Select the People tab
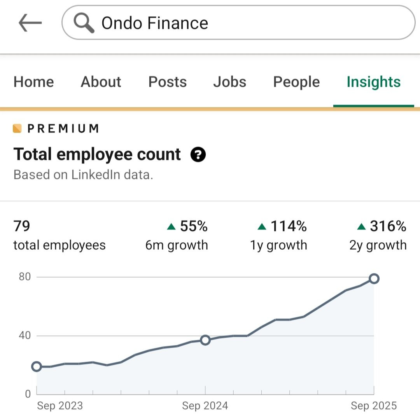This screenshot has width=420, height=420. pyautogui.click(x=296, y=82)
